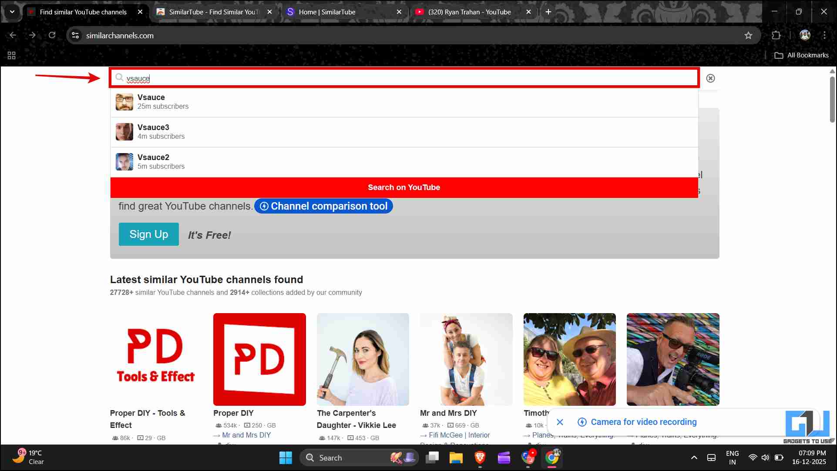Open the Chrome profile avatar
The height and width of the screenshot is (471, 837).
click(x=805, y=36)
